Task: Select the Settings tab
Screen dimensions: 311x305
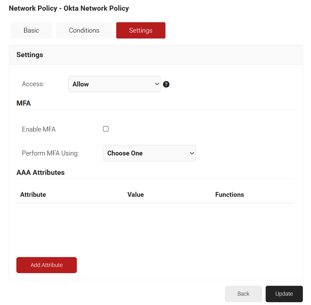Action: click(x=141, y=30)
